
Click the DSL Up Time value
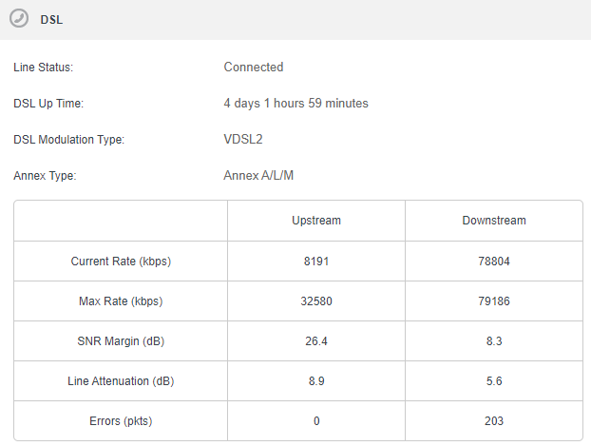click(x=295, y=103)
